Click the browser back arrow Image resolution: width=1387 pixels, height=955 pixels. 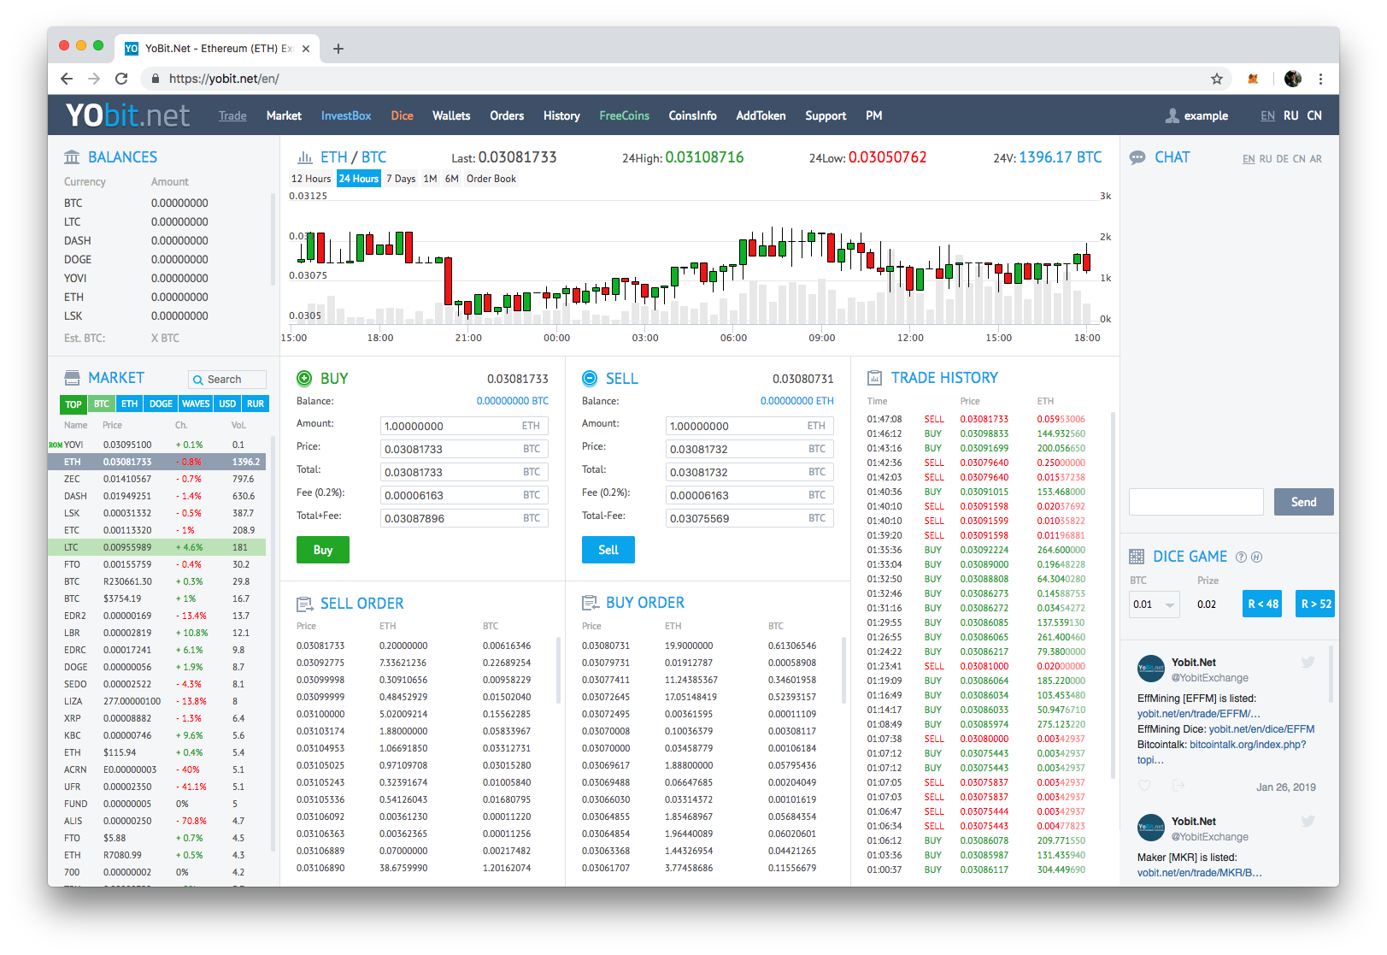click(x=67, y=79)
